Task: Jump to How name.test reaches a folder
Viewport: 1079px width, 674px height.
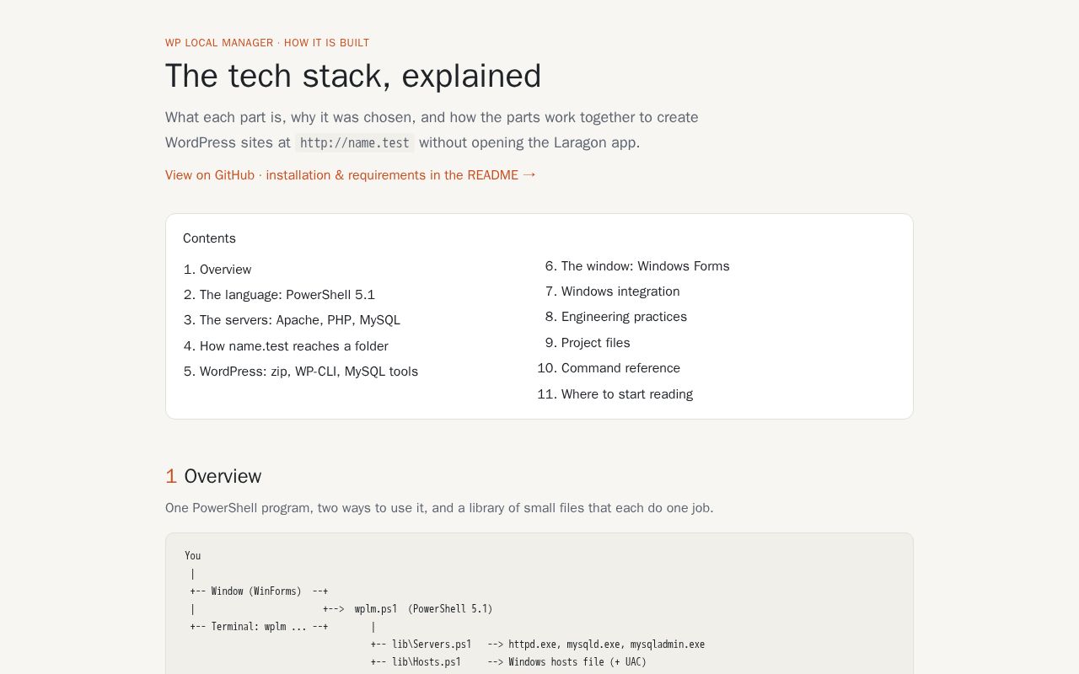Action: pyautogui.click(x=294, y=346)
